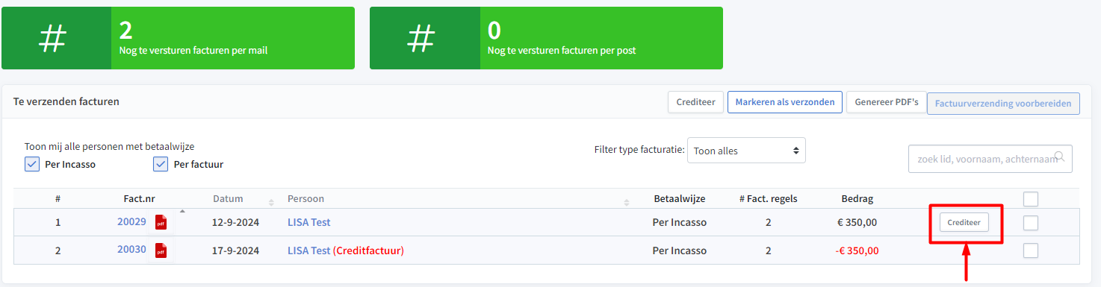Screen dimensions: 1101x287
Task: Toggle the Per factuur checkbox
Action: coord(161,164)
